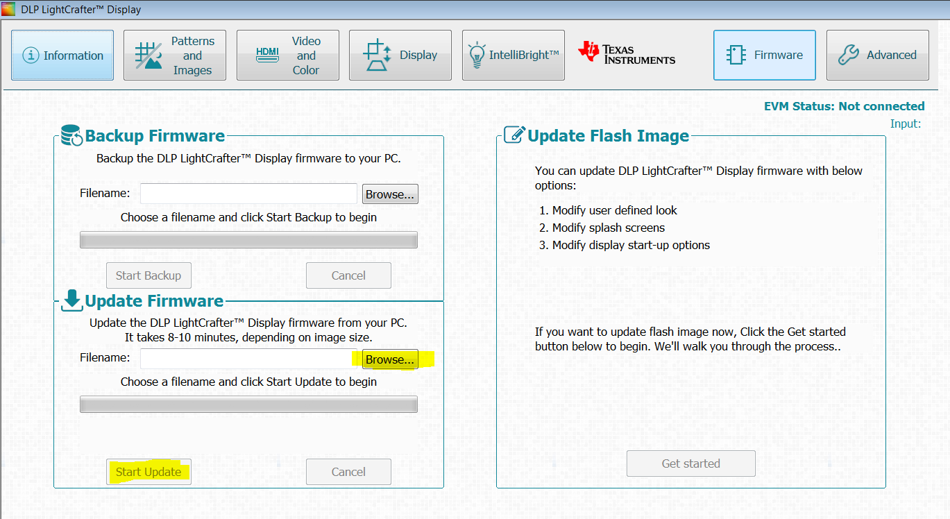950x519 pixels.
Task: Select the Firmware tab
Action: click(x=765, y=56)
